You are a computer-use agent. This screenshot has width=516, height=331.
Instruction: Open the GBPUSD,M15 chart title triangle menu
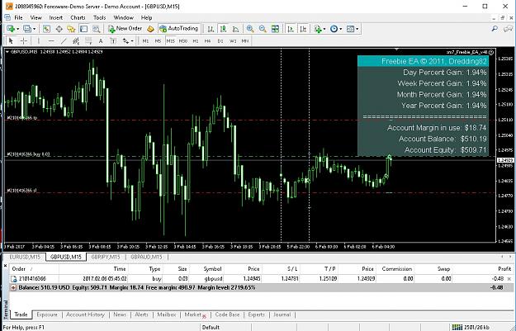coord(7,52)
